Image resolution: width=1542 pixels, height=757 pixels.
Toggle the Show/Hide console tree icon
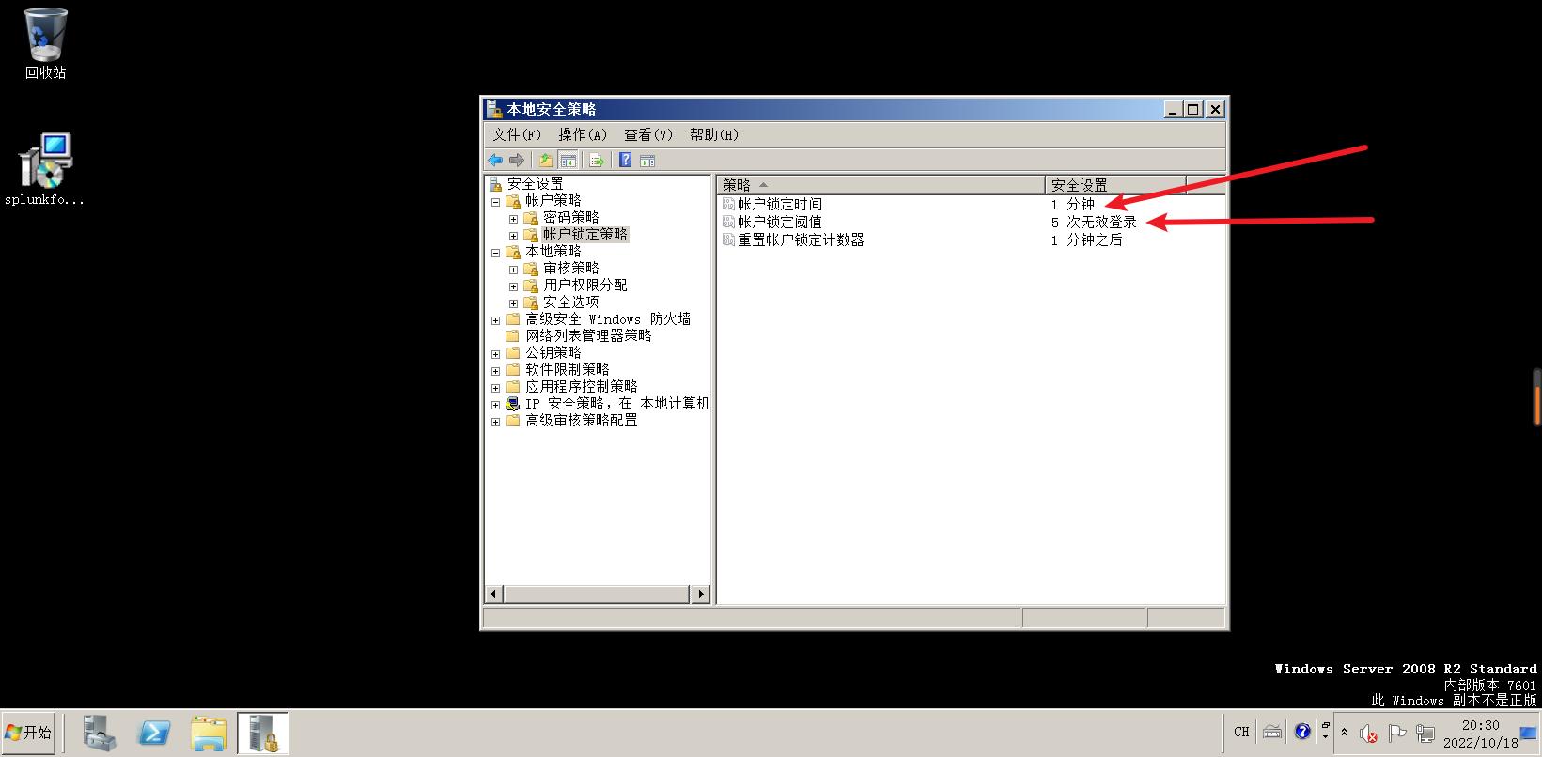(x=568, y=160)
